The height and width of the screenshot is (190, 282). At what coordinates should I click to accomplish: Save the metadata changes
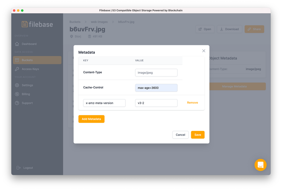coord(198,135)
